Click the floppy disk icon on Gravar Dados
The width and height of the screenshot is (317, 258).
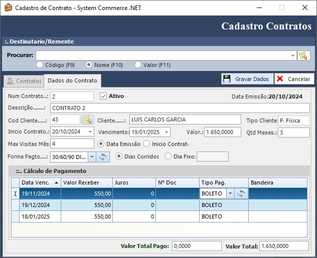pyautogui.click(x=227, y=79)
